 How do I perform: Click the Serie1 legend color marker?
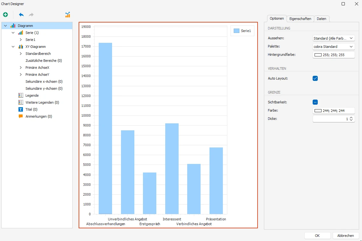[237, 31]
